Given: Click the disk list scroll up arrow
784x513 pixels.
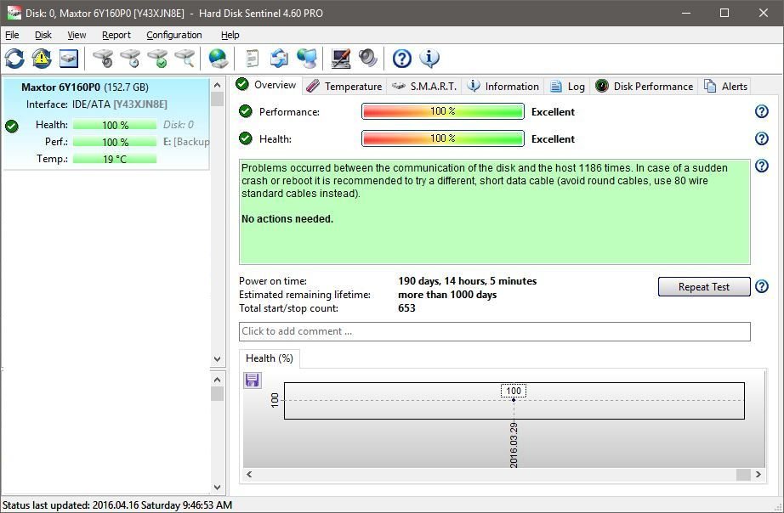Looking at the screenshot, I should pyautogui.click(x=217, y=86).
